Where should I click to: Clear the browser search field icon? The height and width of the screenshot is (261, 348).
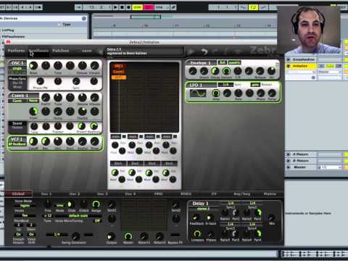click(84, 18)
